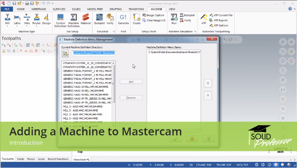
Task: Switch to the WIREFRAME ribbon tab
Action: click(x=39, y=9)
